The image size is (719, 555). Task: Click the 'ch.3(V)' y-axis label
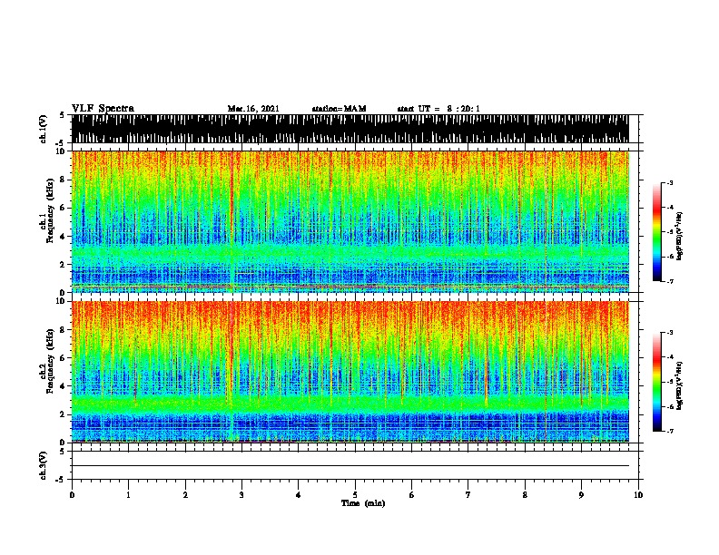pyautogui.click(x=43, y=465)
